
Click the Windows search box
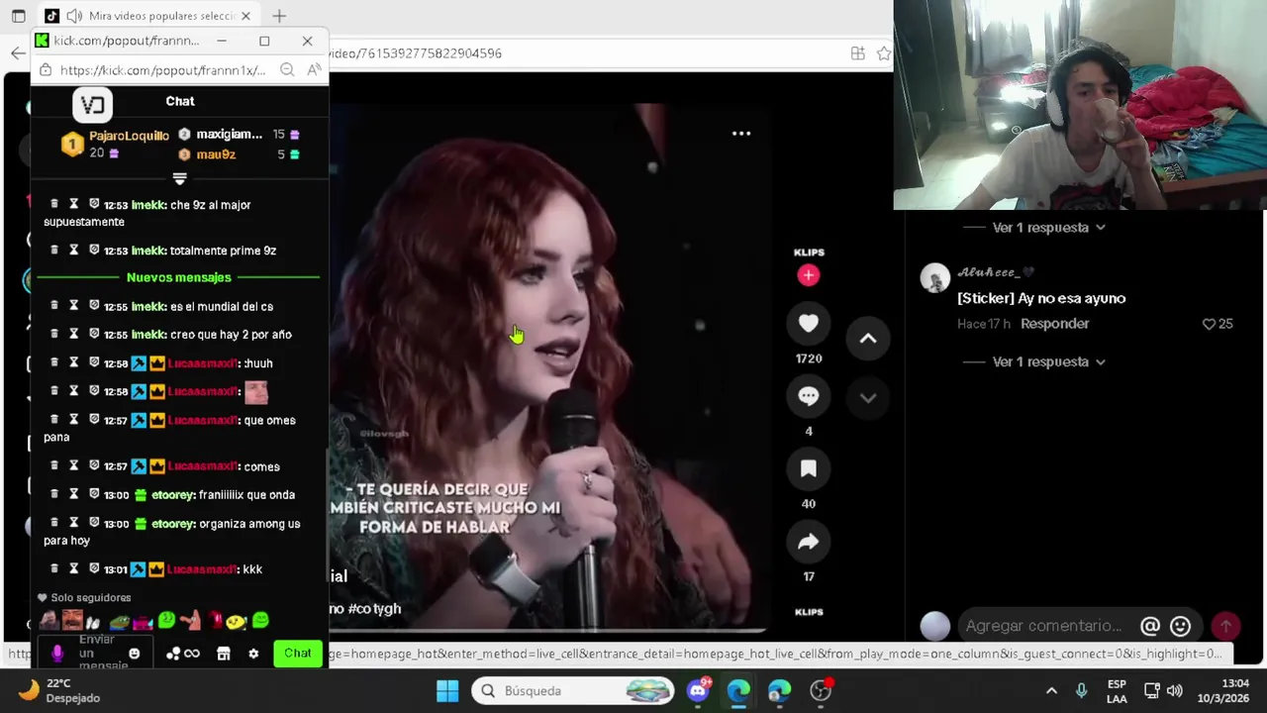click(x=572, y=690)
